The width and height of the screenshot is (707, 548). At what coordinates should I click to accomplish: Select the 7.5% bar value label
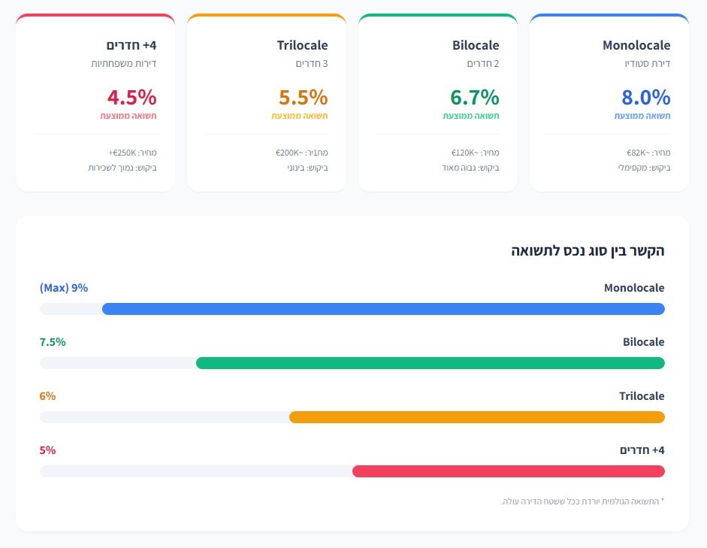pos(53,342)
